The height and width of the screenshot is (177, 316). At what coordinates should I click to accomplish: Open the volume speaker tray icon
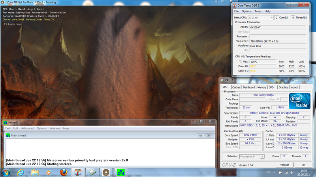[x=292, y=173]
